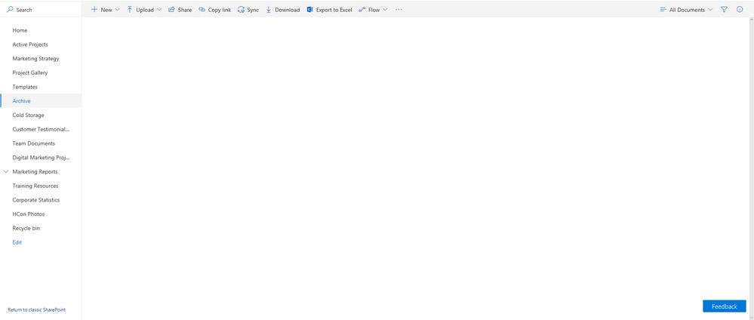Open the filter pane funnel icon
Viewport: 754px width, 320px height.
coord(724,10)
